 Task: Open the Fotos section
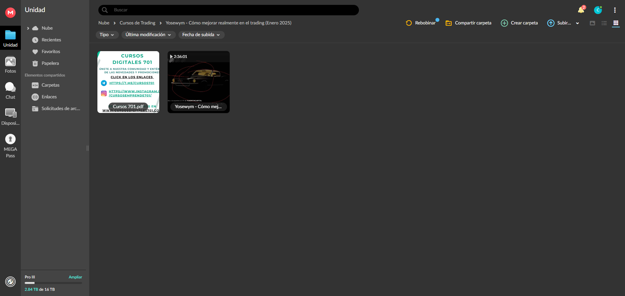[10, 65]
